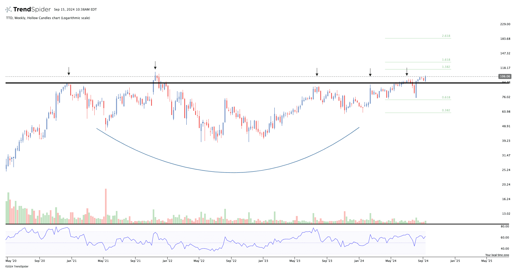The height and width of the screenshot is (269, 517).
Task: Select the arrow marker above the February 2024 spike
Action: (x=370, y=73)
